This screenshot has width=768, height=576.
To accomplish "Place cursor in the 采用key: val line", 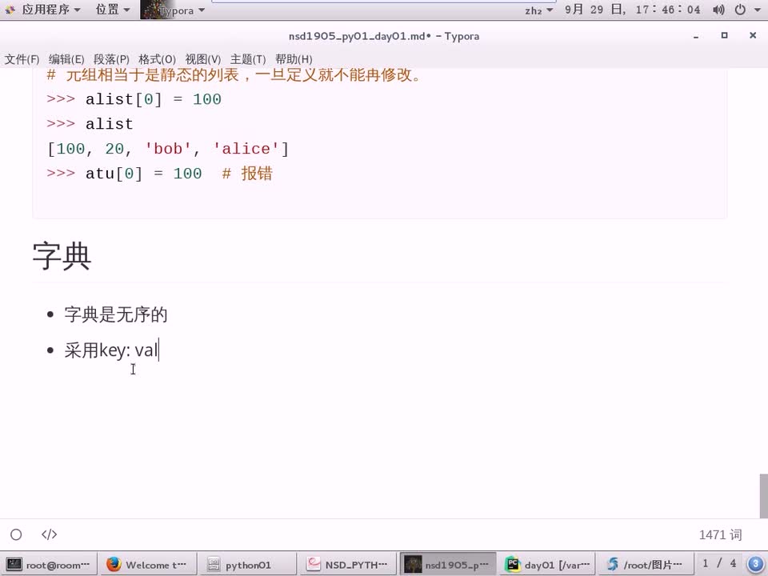I will pos(112,350).
